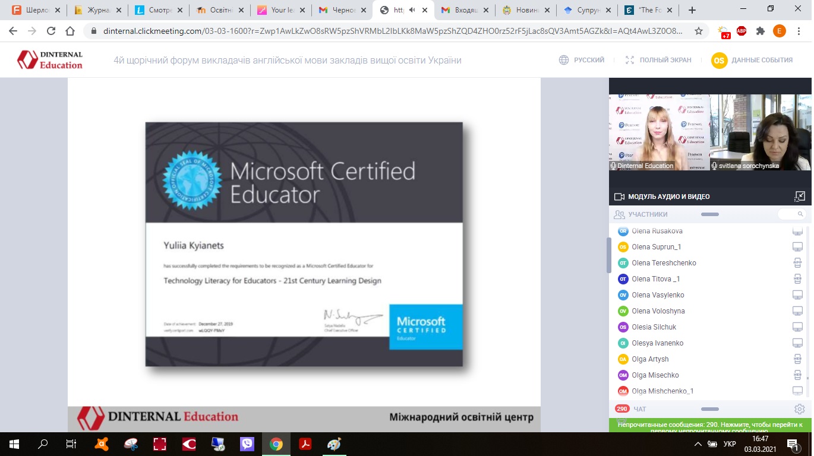
Task: Open the Chrome extensions puzzle icon
Action: (x=760, y=31)
